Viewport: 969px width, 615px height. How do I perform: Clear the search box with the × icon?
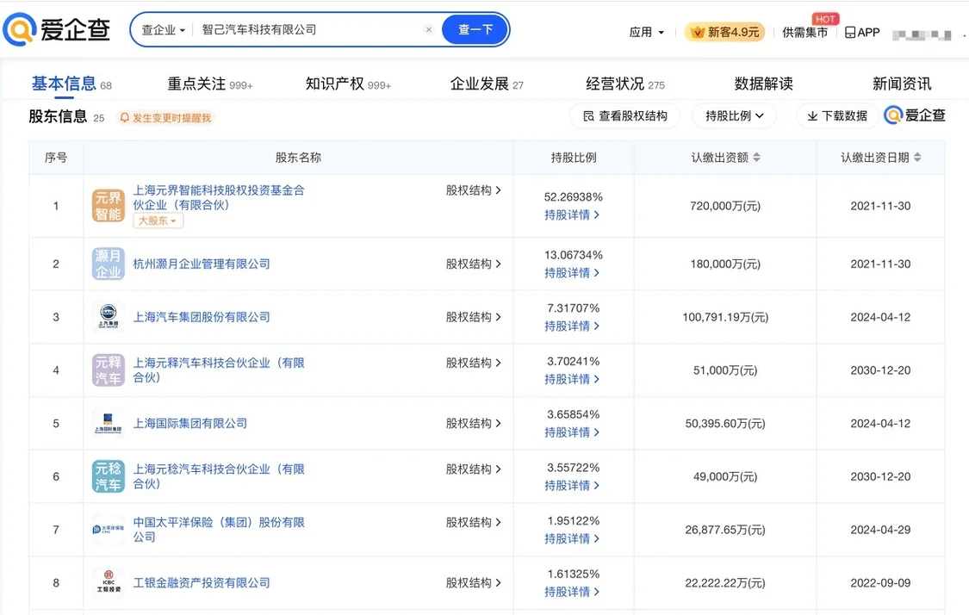[x=429, y=29]
